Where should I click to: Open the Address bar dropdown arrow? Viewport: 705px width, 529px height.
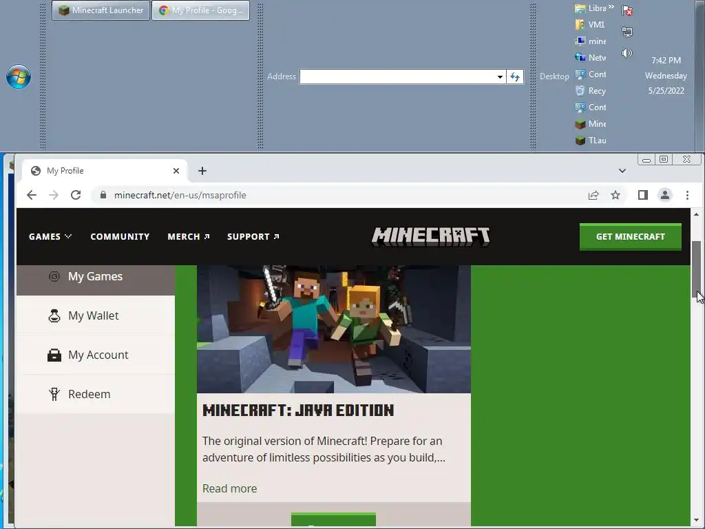click(500, 77)
